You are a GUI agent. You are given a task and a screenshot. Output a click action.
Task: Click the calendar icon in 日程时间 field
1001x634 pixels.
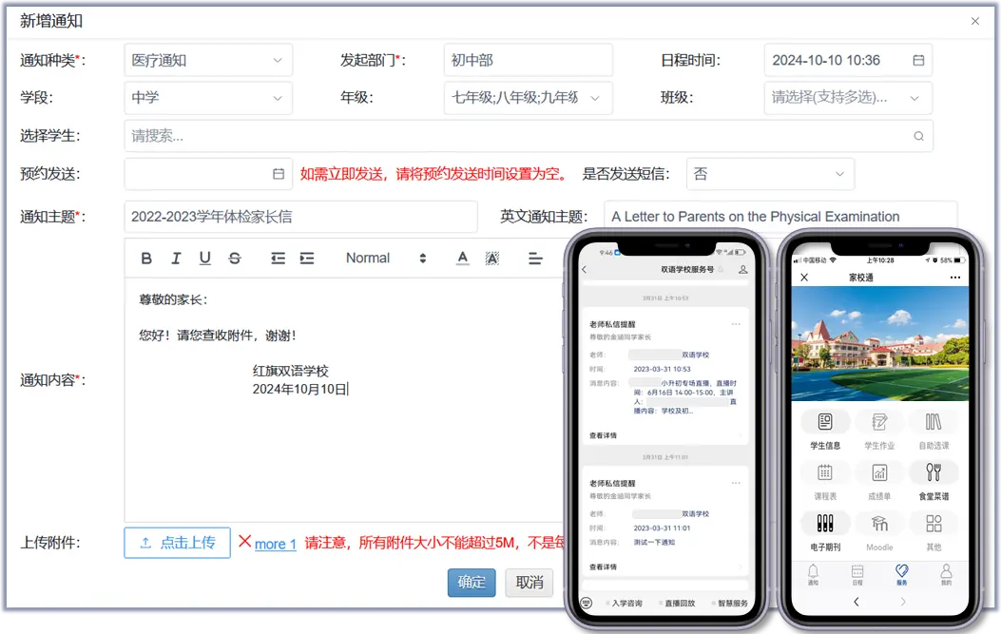[x=918, y=60]
